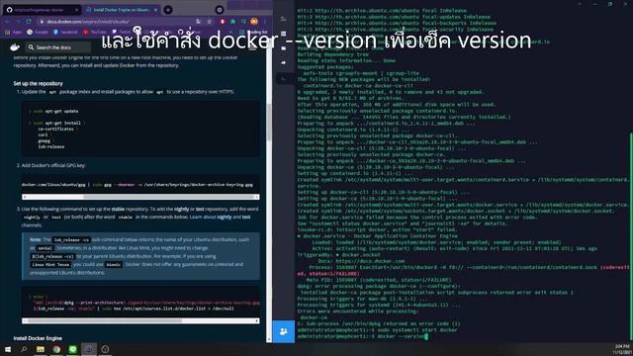This screenshot has width=633, height=356.
Task: Click the 'sudo systemctl start docker' terminal line
Action: point(378,329)
